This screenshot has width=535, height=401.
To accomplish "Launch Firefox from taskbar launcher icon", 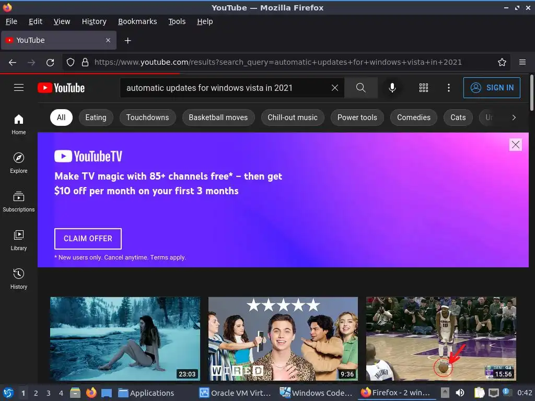I will click(91, 393).
